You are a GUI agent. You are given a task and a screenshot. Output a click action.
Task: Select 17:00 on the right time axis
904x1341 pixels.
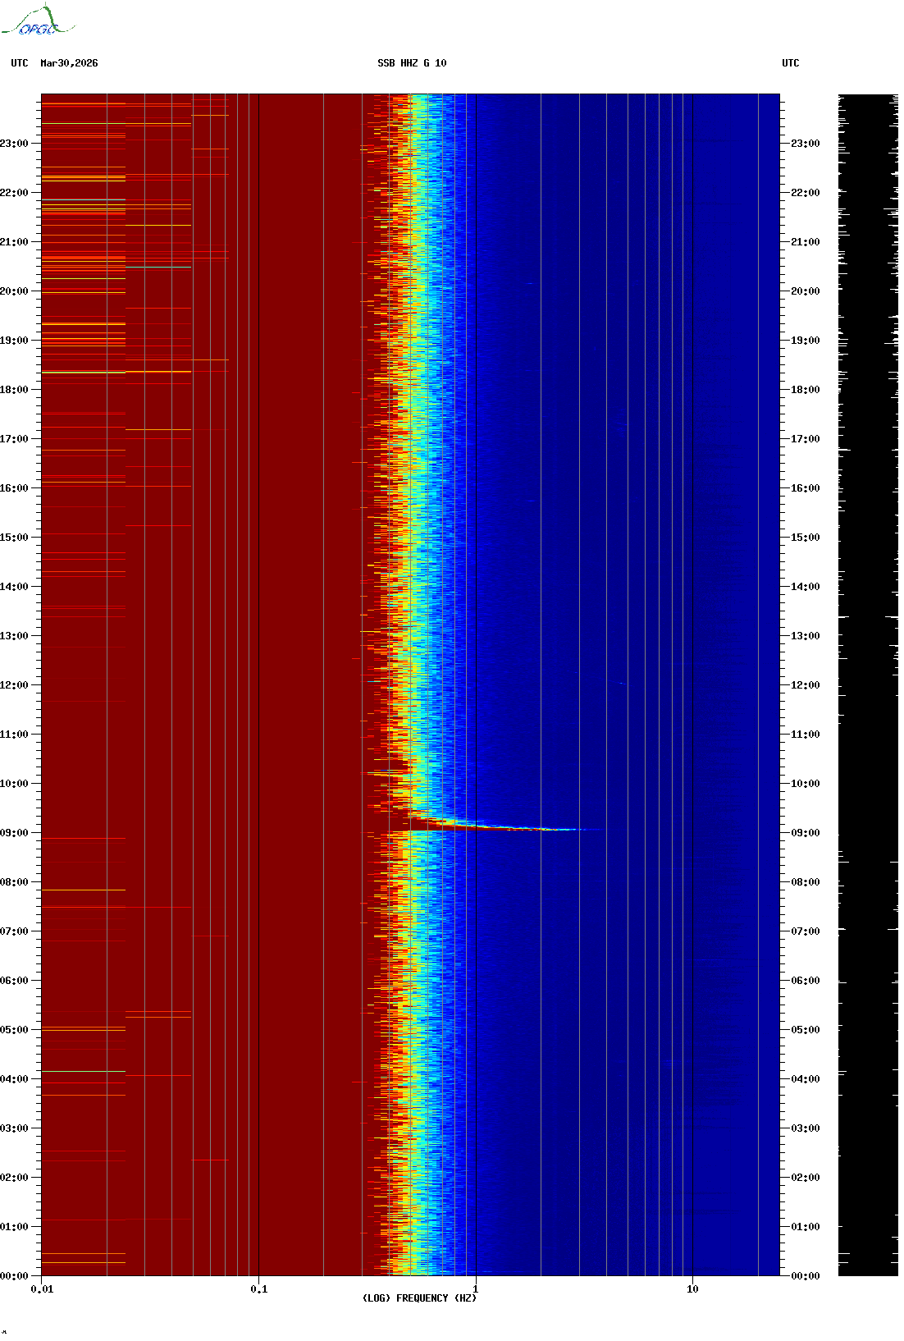click(806, 439)
